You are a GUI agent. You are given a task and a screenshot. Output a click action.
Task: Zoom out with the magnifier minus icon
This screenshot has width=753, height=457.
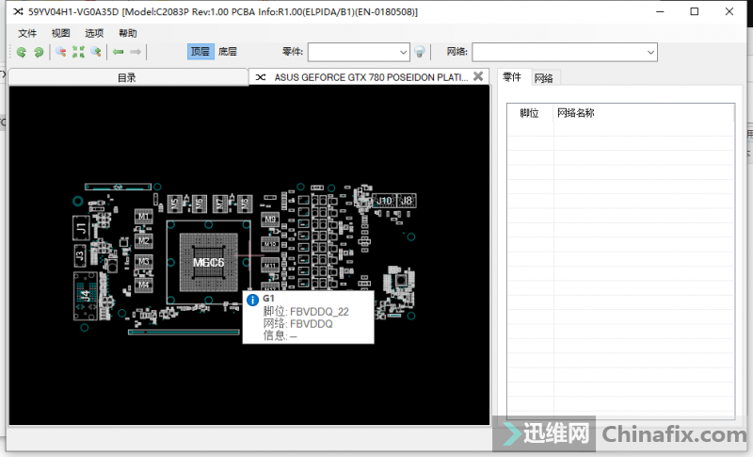coord(60,52)
